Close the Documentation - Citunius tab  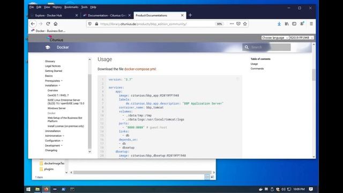click(130, 16)
